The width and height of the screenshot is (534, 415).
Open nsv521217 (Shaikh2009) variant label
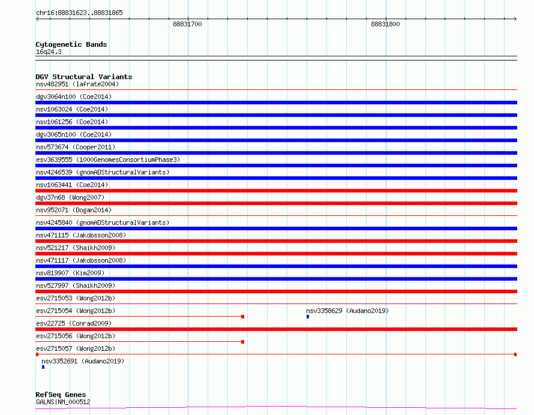coord(76,248)
